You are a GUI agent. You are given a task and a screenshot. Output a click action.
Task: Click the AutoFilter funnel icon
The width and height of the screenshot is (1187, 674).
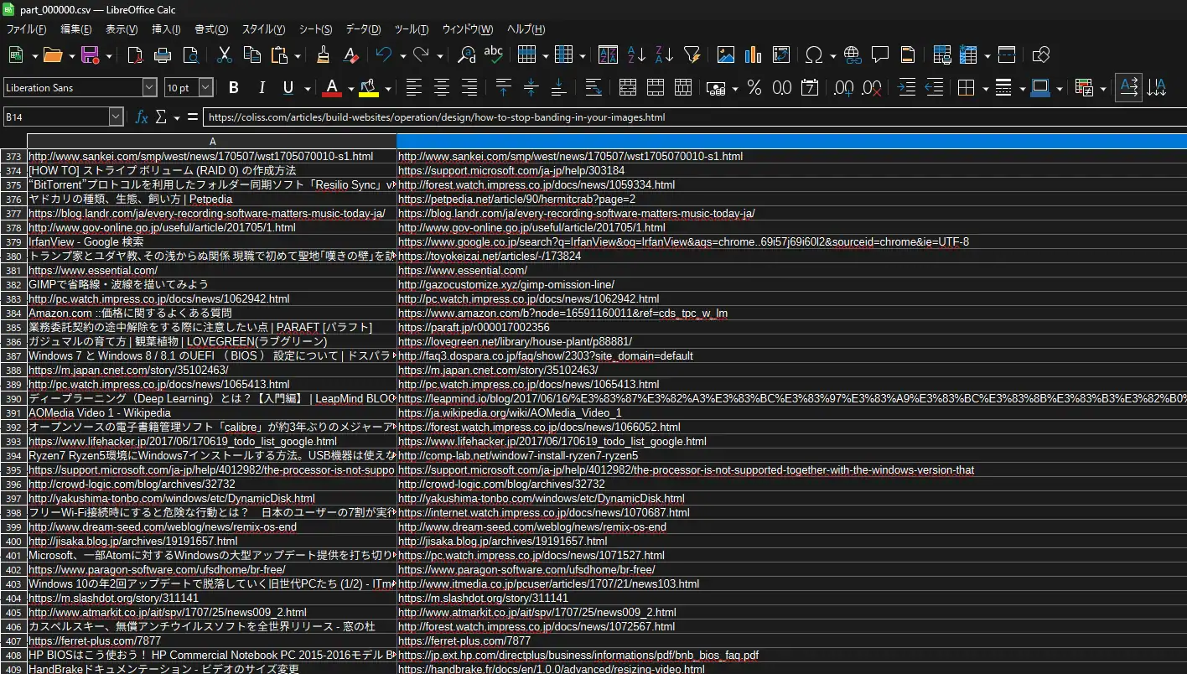692,55
